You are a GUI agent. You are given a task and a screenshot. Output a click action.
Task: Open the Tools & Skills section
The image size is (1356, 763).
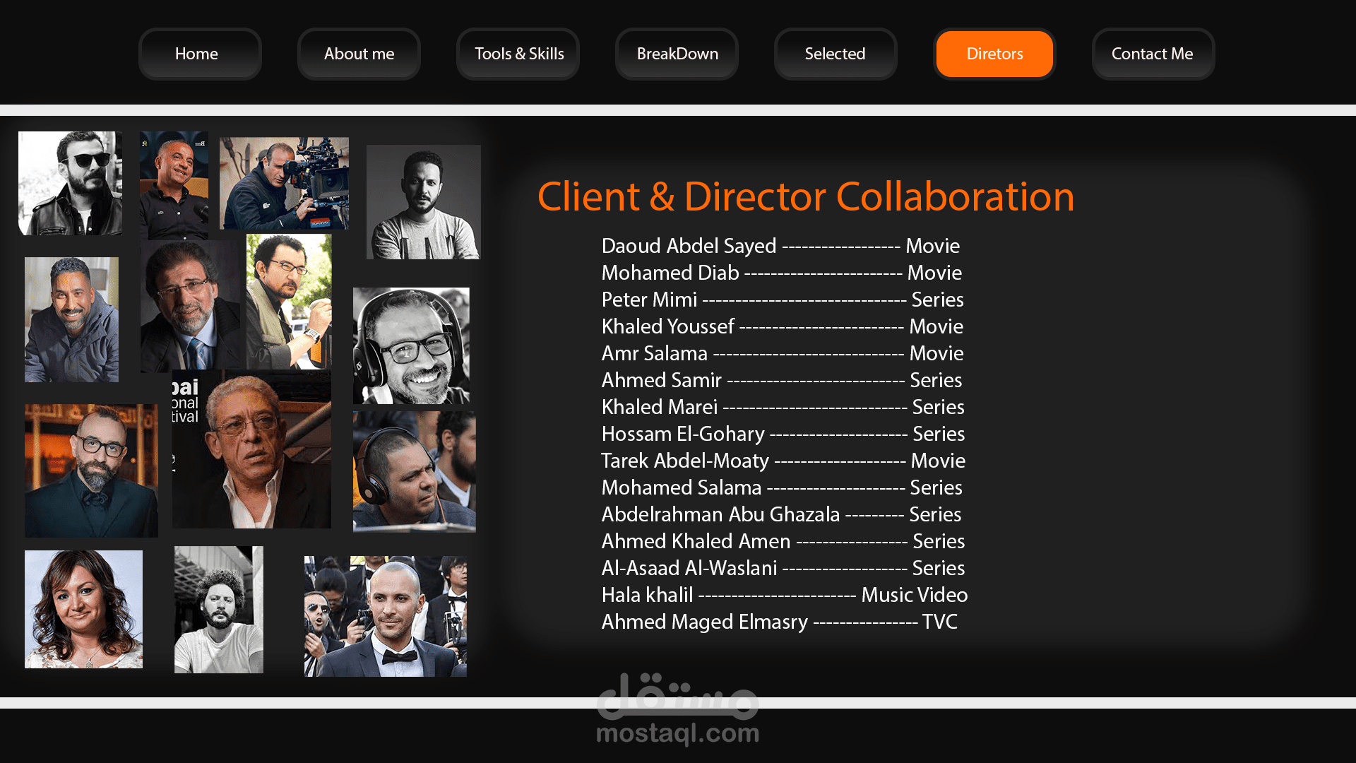click(518, 54)
